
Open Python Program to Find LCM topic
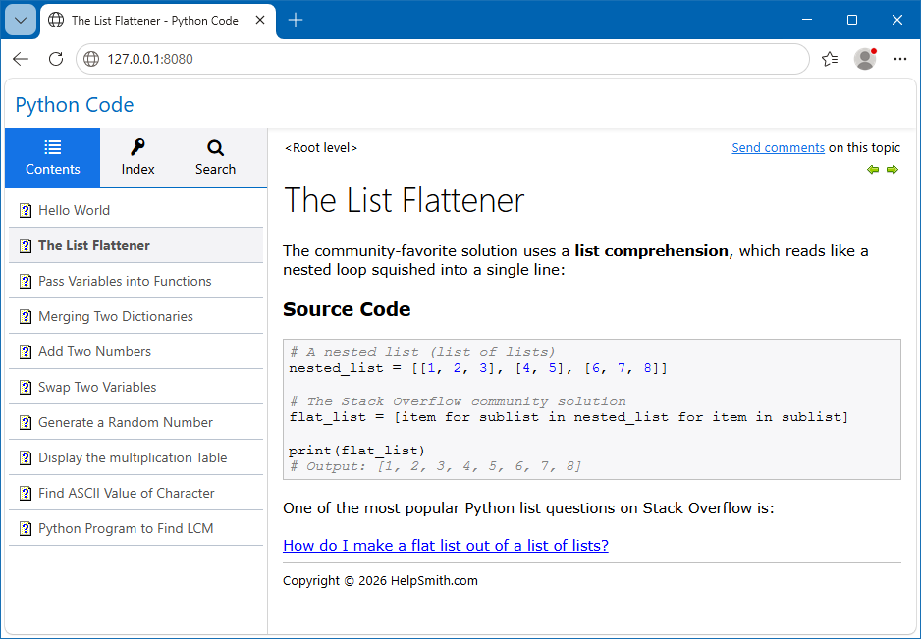[135, 528]
